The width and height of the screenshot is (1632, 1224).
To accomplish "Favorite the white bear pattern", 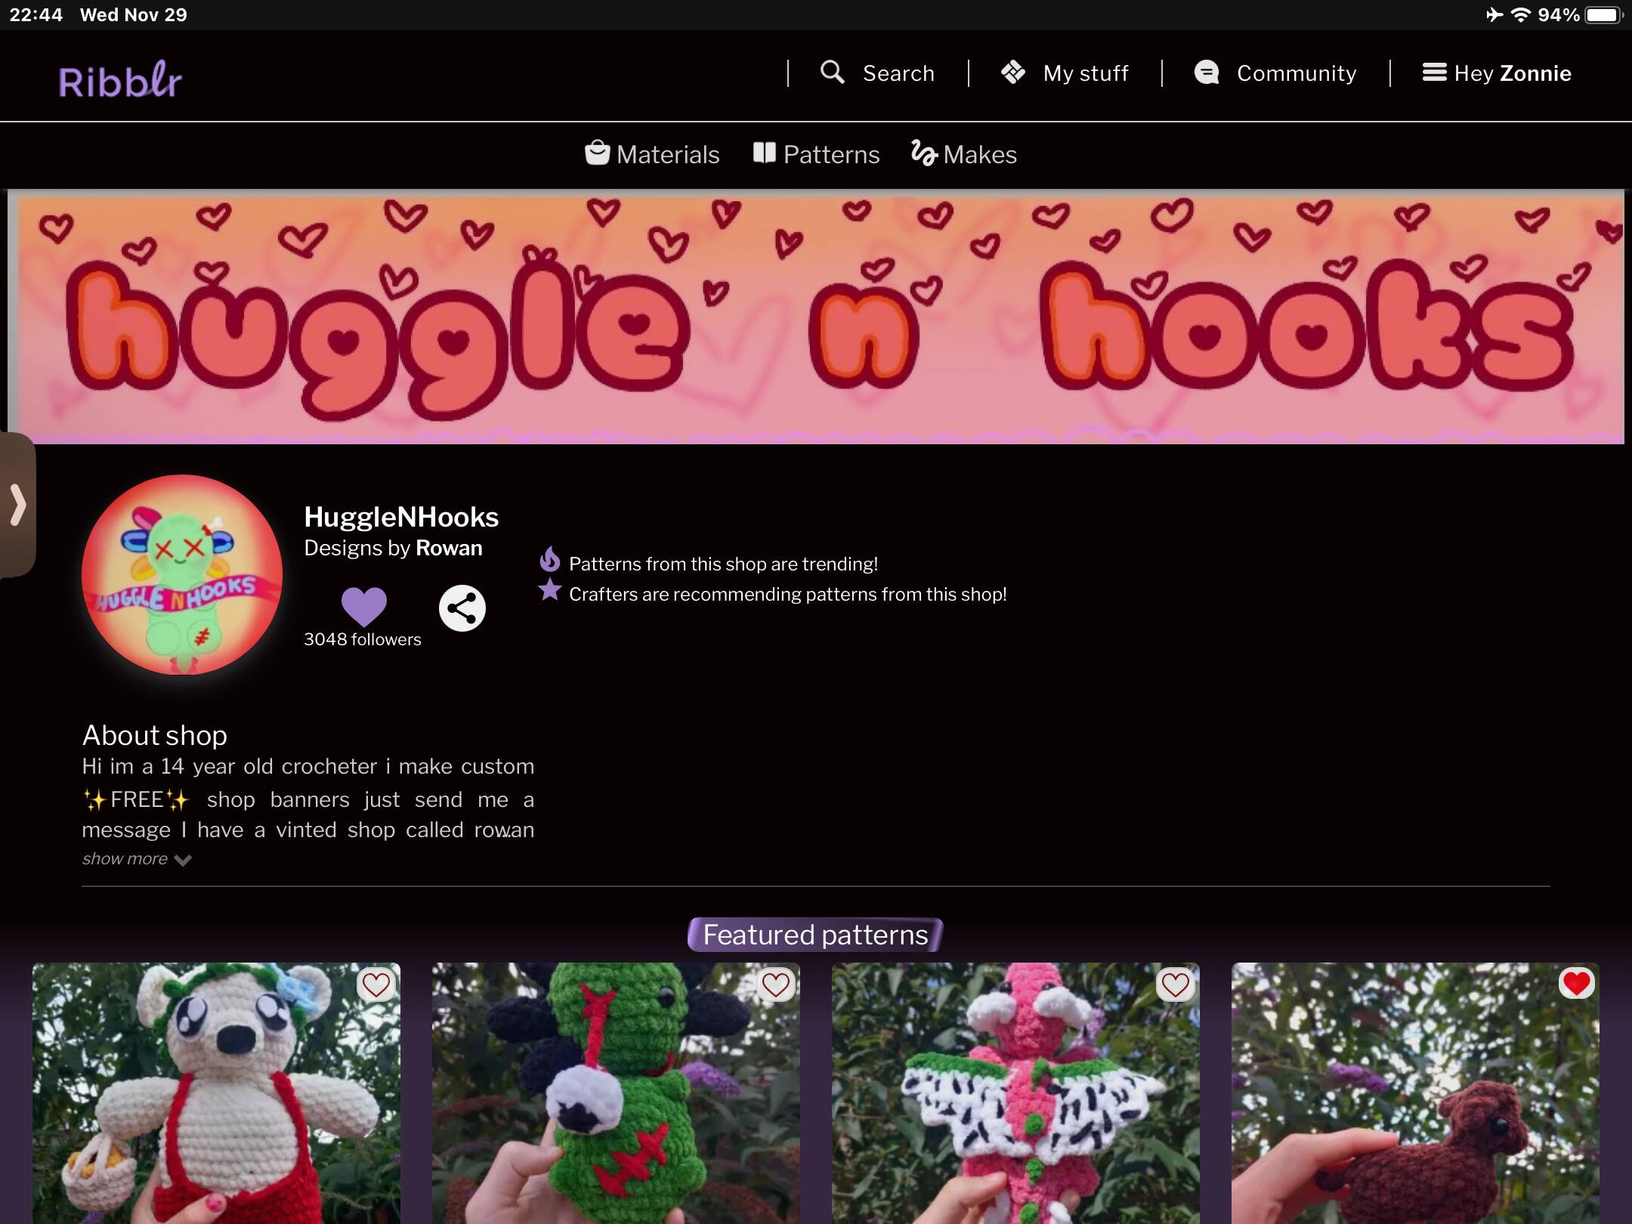I will (x=376, y=984).
